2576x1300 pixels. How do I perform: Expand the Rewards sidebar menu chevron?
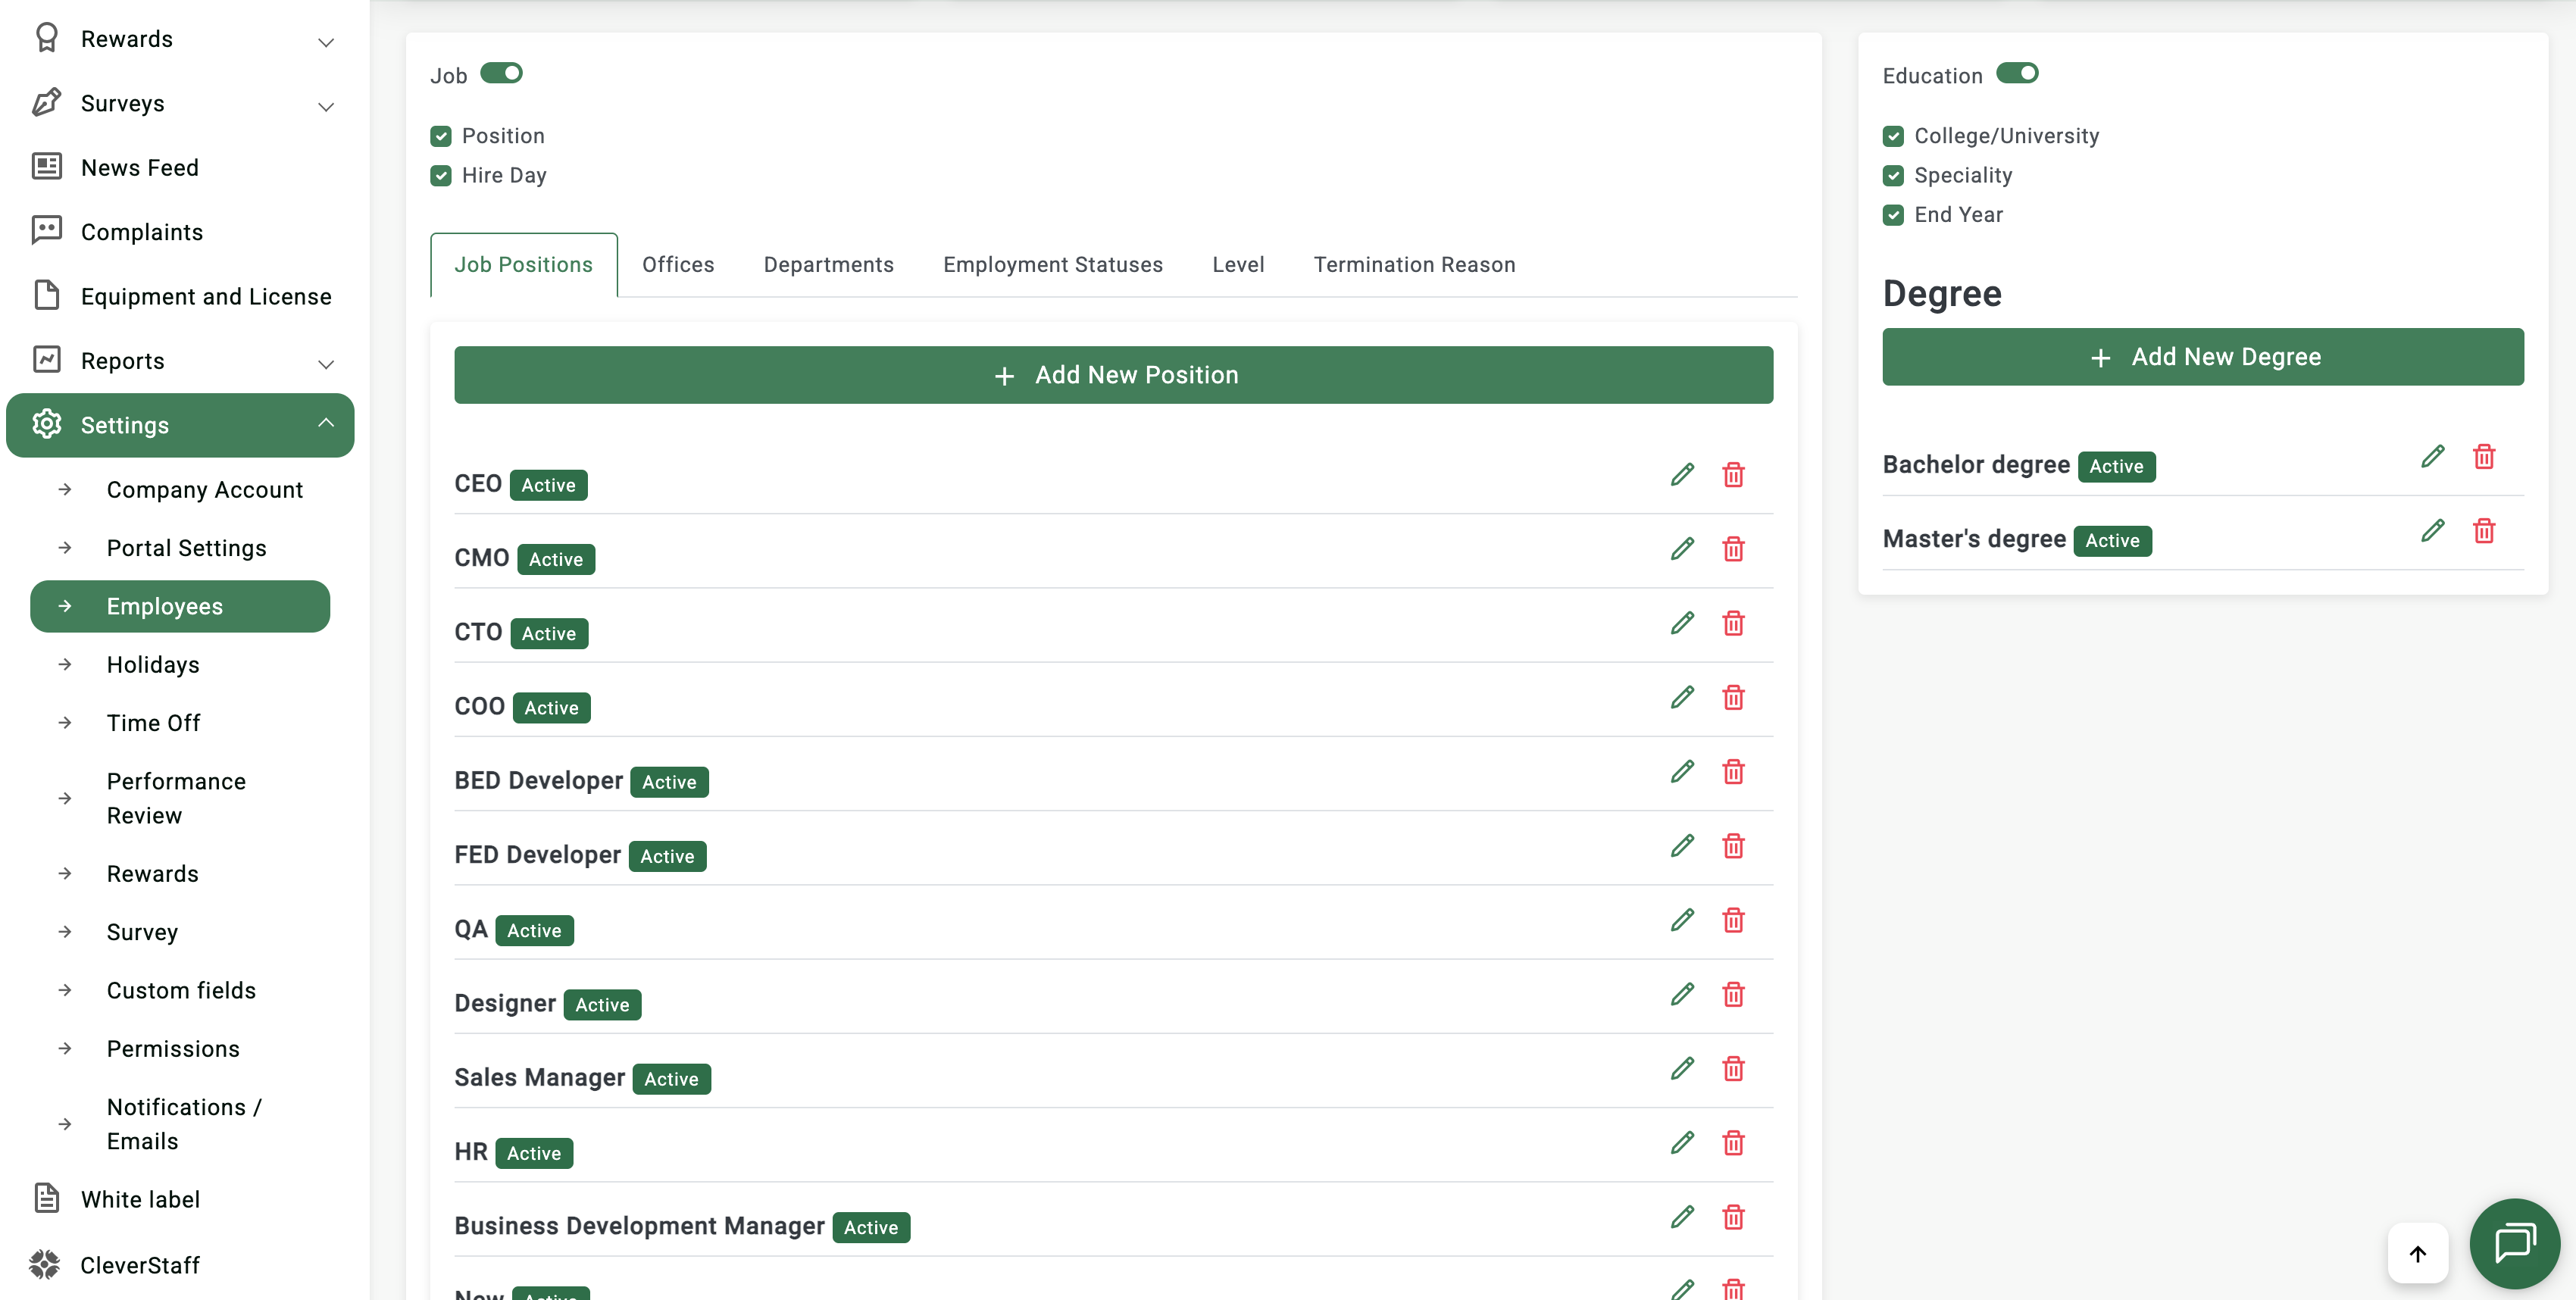tap(325, 41)
